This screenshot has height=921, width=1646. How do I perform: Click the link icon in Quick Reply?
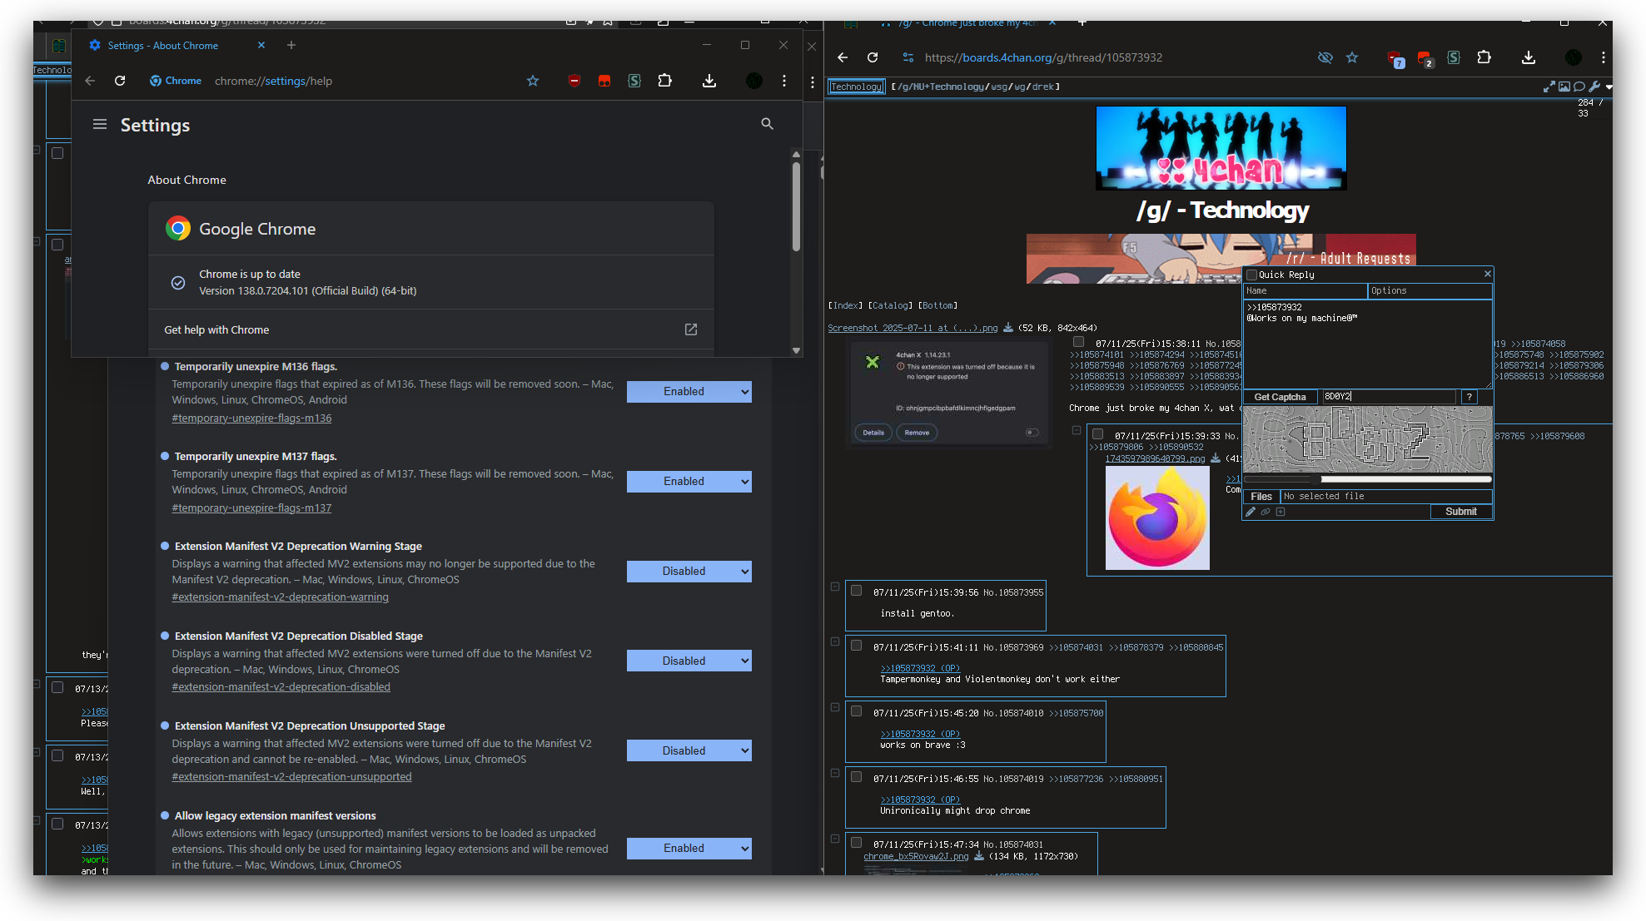pyautogui.click(x=1266, y=512)
